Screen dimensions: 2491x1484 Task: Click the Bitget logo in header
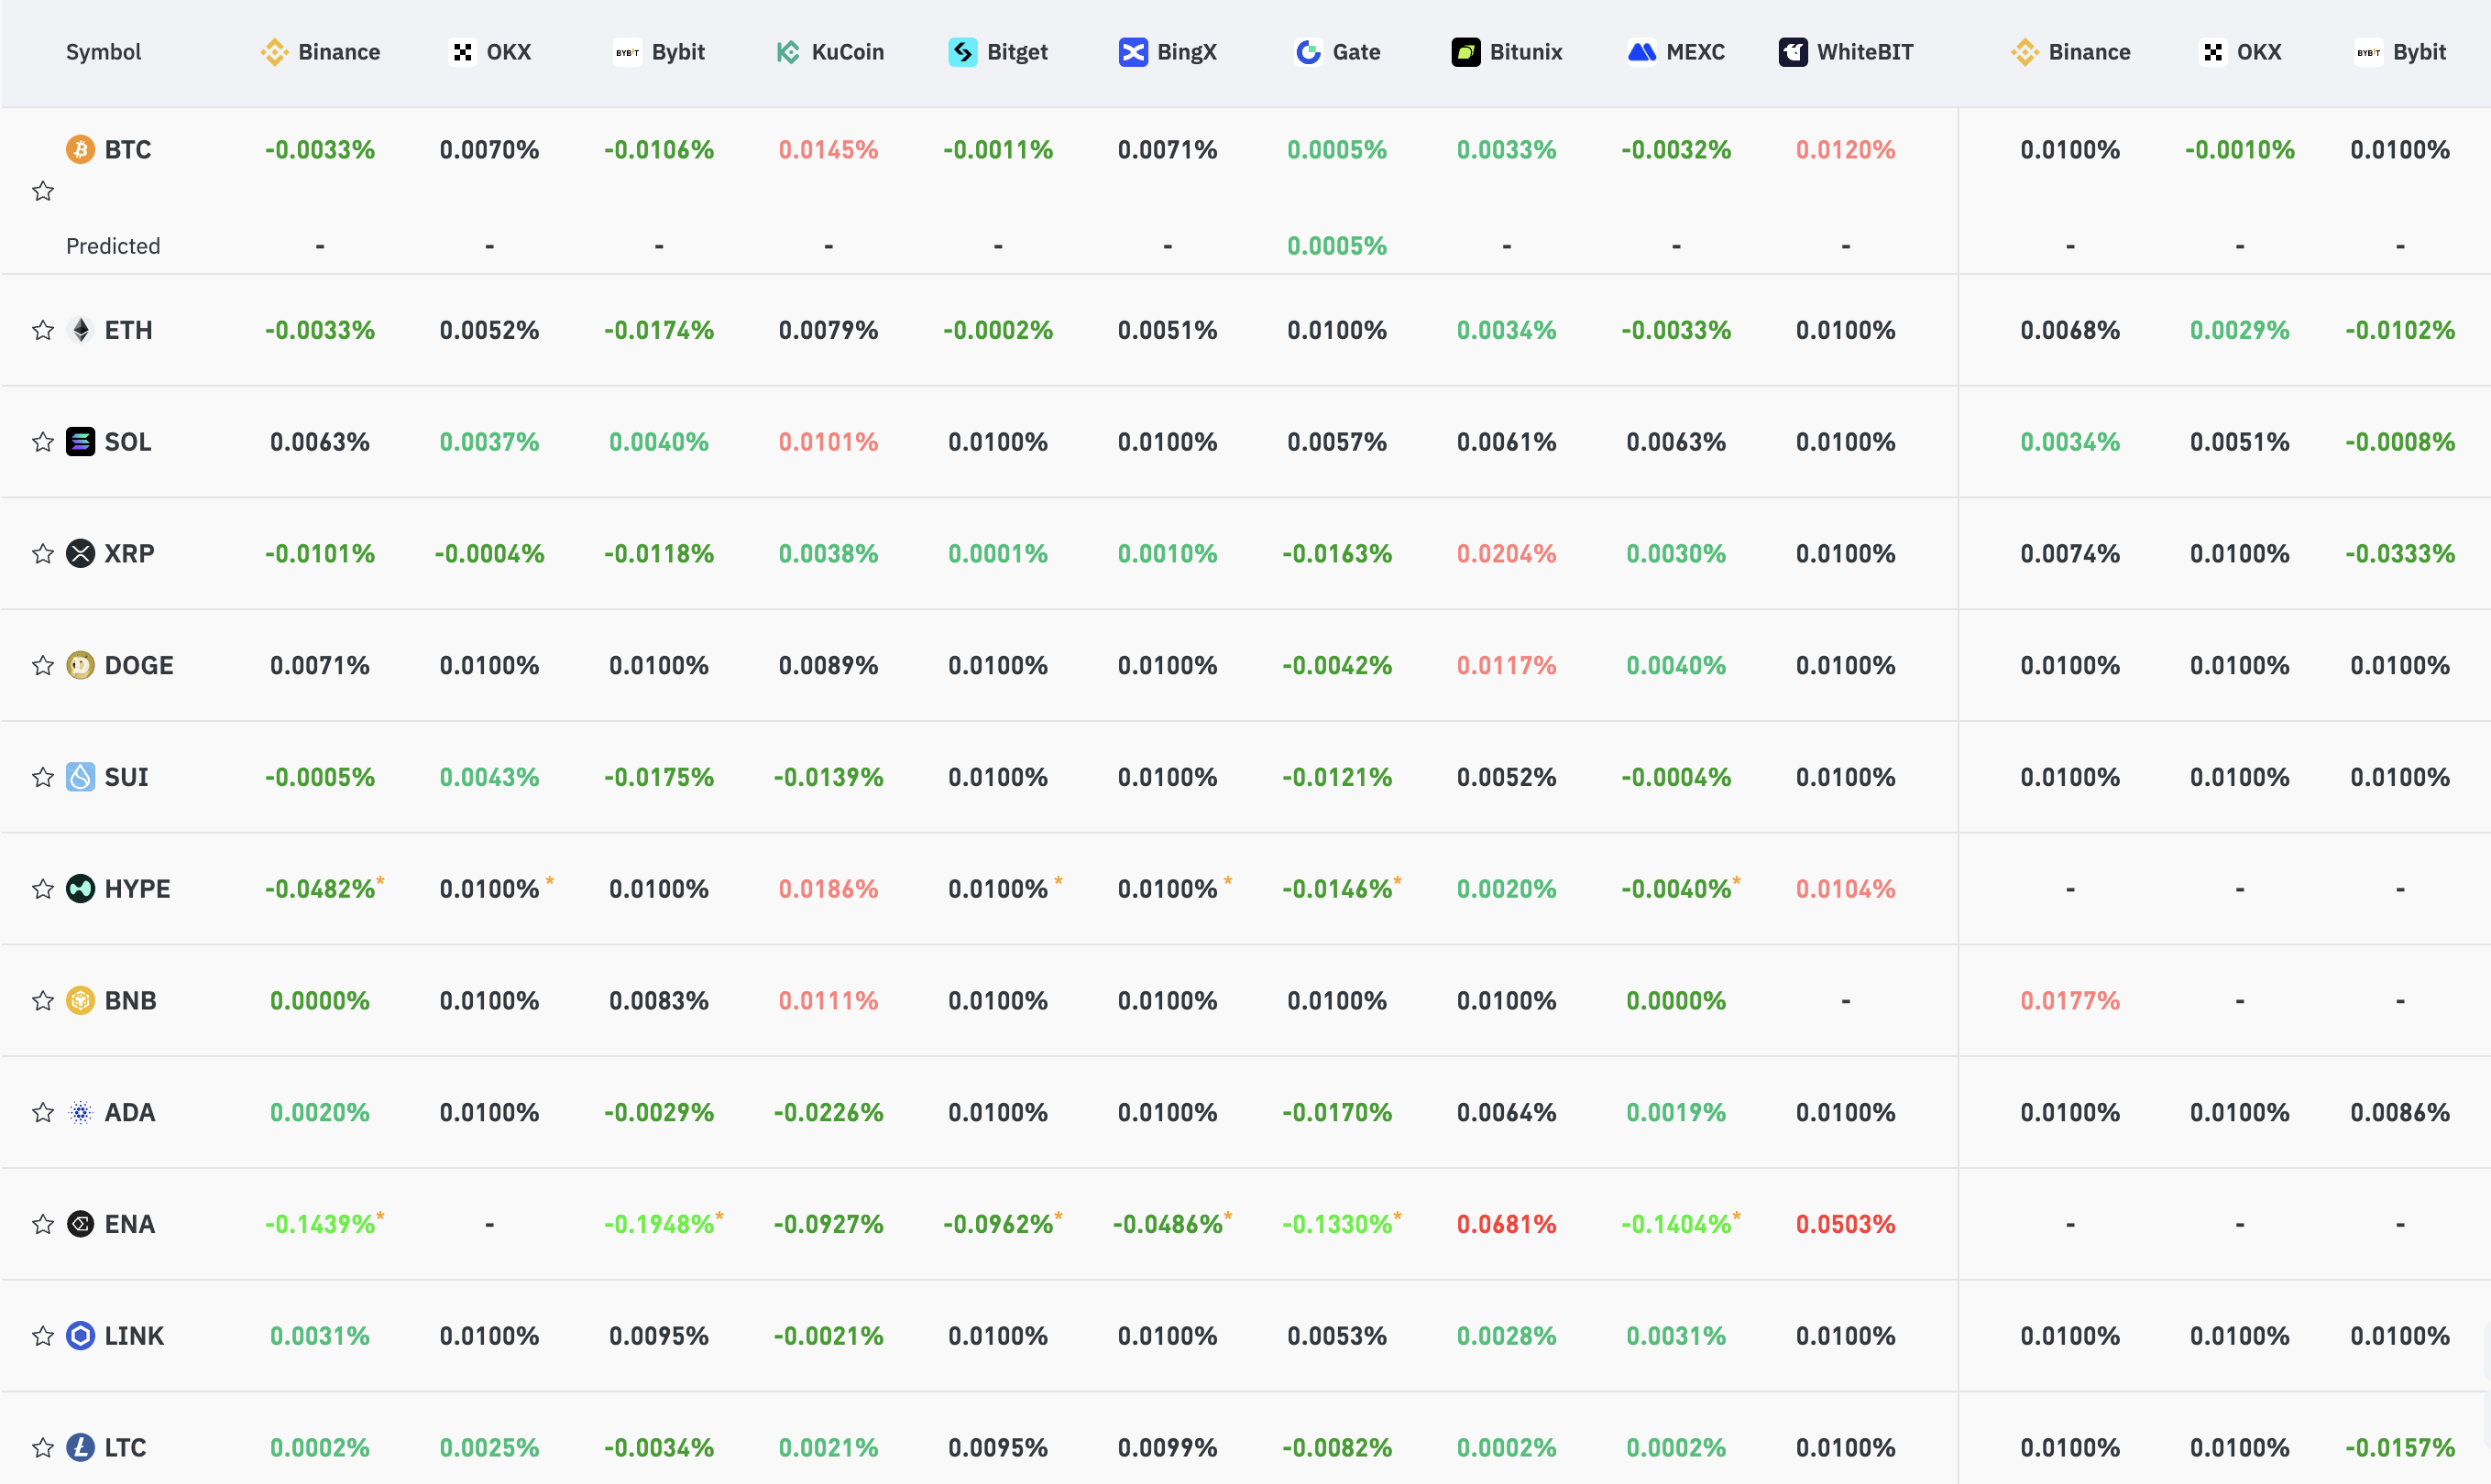tap(962, 52)
